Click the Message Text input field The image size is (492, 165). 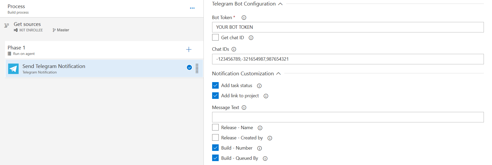coord(348,117)
